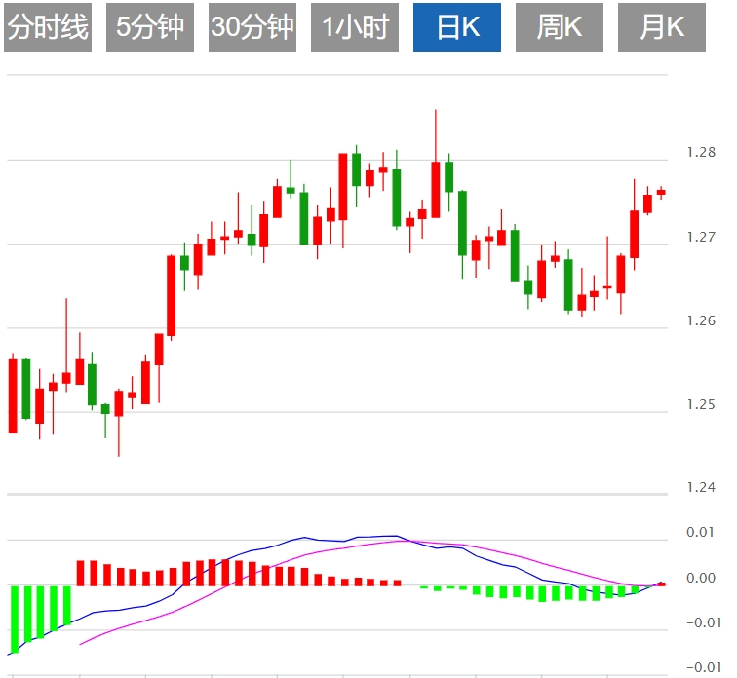
Task: Click the first green MACD histogram bar
Action: tap(14, 619)
